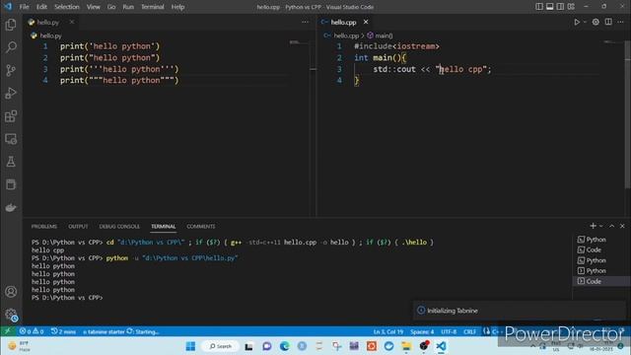Open File Explorer from the taskbar
This screenshot has height=355, width=631.
pyautogui.click(x=406, y=346)
